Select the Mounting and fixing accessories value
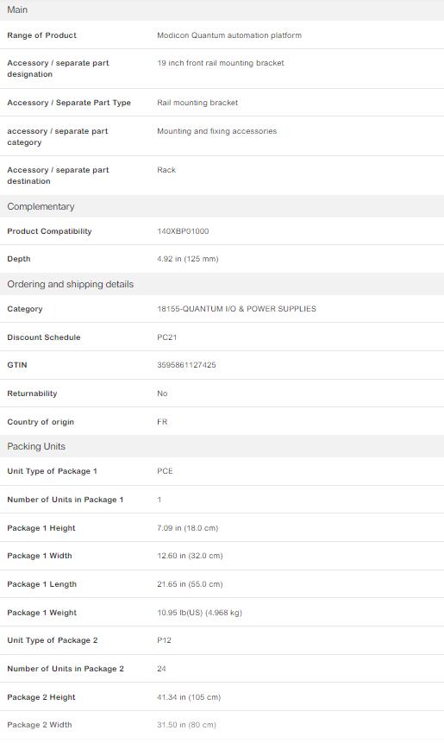The width and height of the screenshot is (444, 743). tap(216, 131)
